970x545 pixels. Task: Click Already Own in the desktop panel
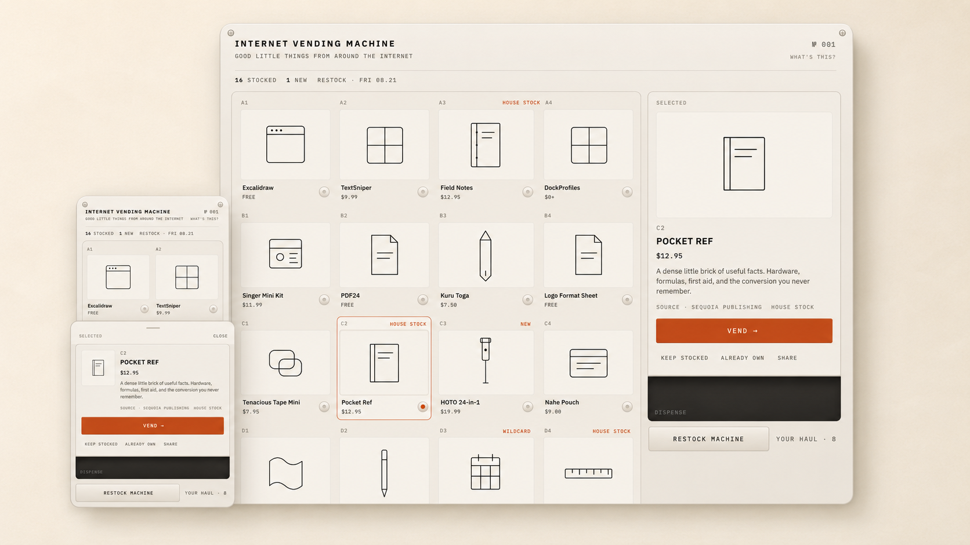[x=743, y=358]
